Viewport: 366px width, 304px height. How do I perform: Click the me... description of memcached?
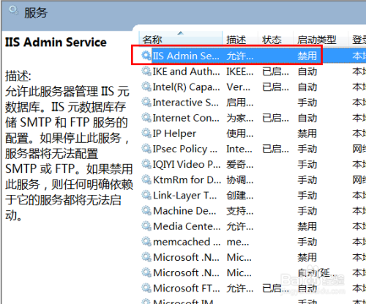tap(238, 242)
